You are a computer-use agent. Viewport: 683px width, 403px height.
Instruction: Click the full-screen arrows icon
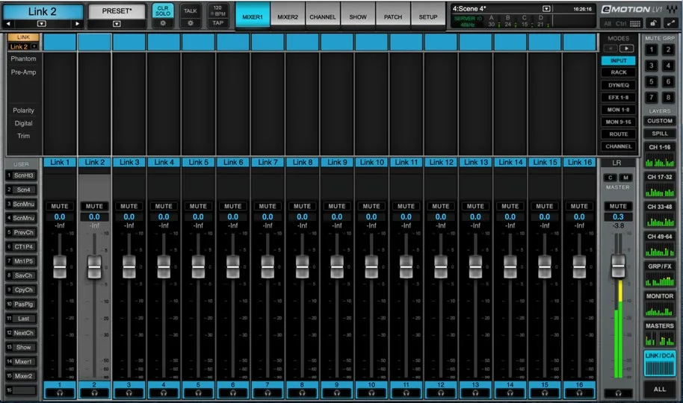(x=671, y=23)
